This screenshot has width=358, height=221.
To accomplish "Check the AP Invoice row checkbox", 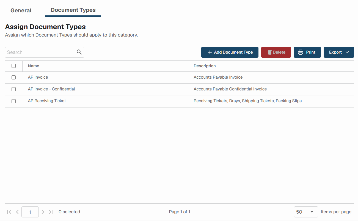I will (x=13, y=78).
